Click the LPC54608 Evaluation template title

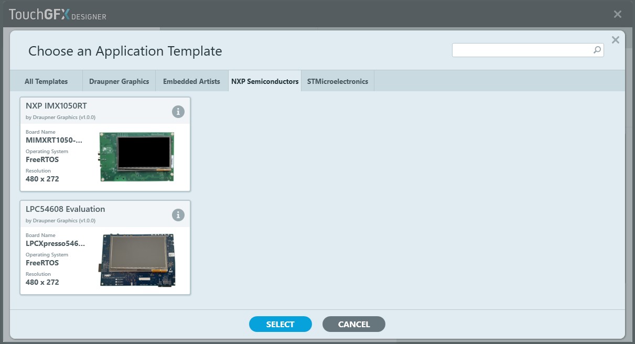(x=66, y=209)
